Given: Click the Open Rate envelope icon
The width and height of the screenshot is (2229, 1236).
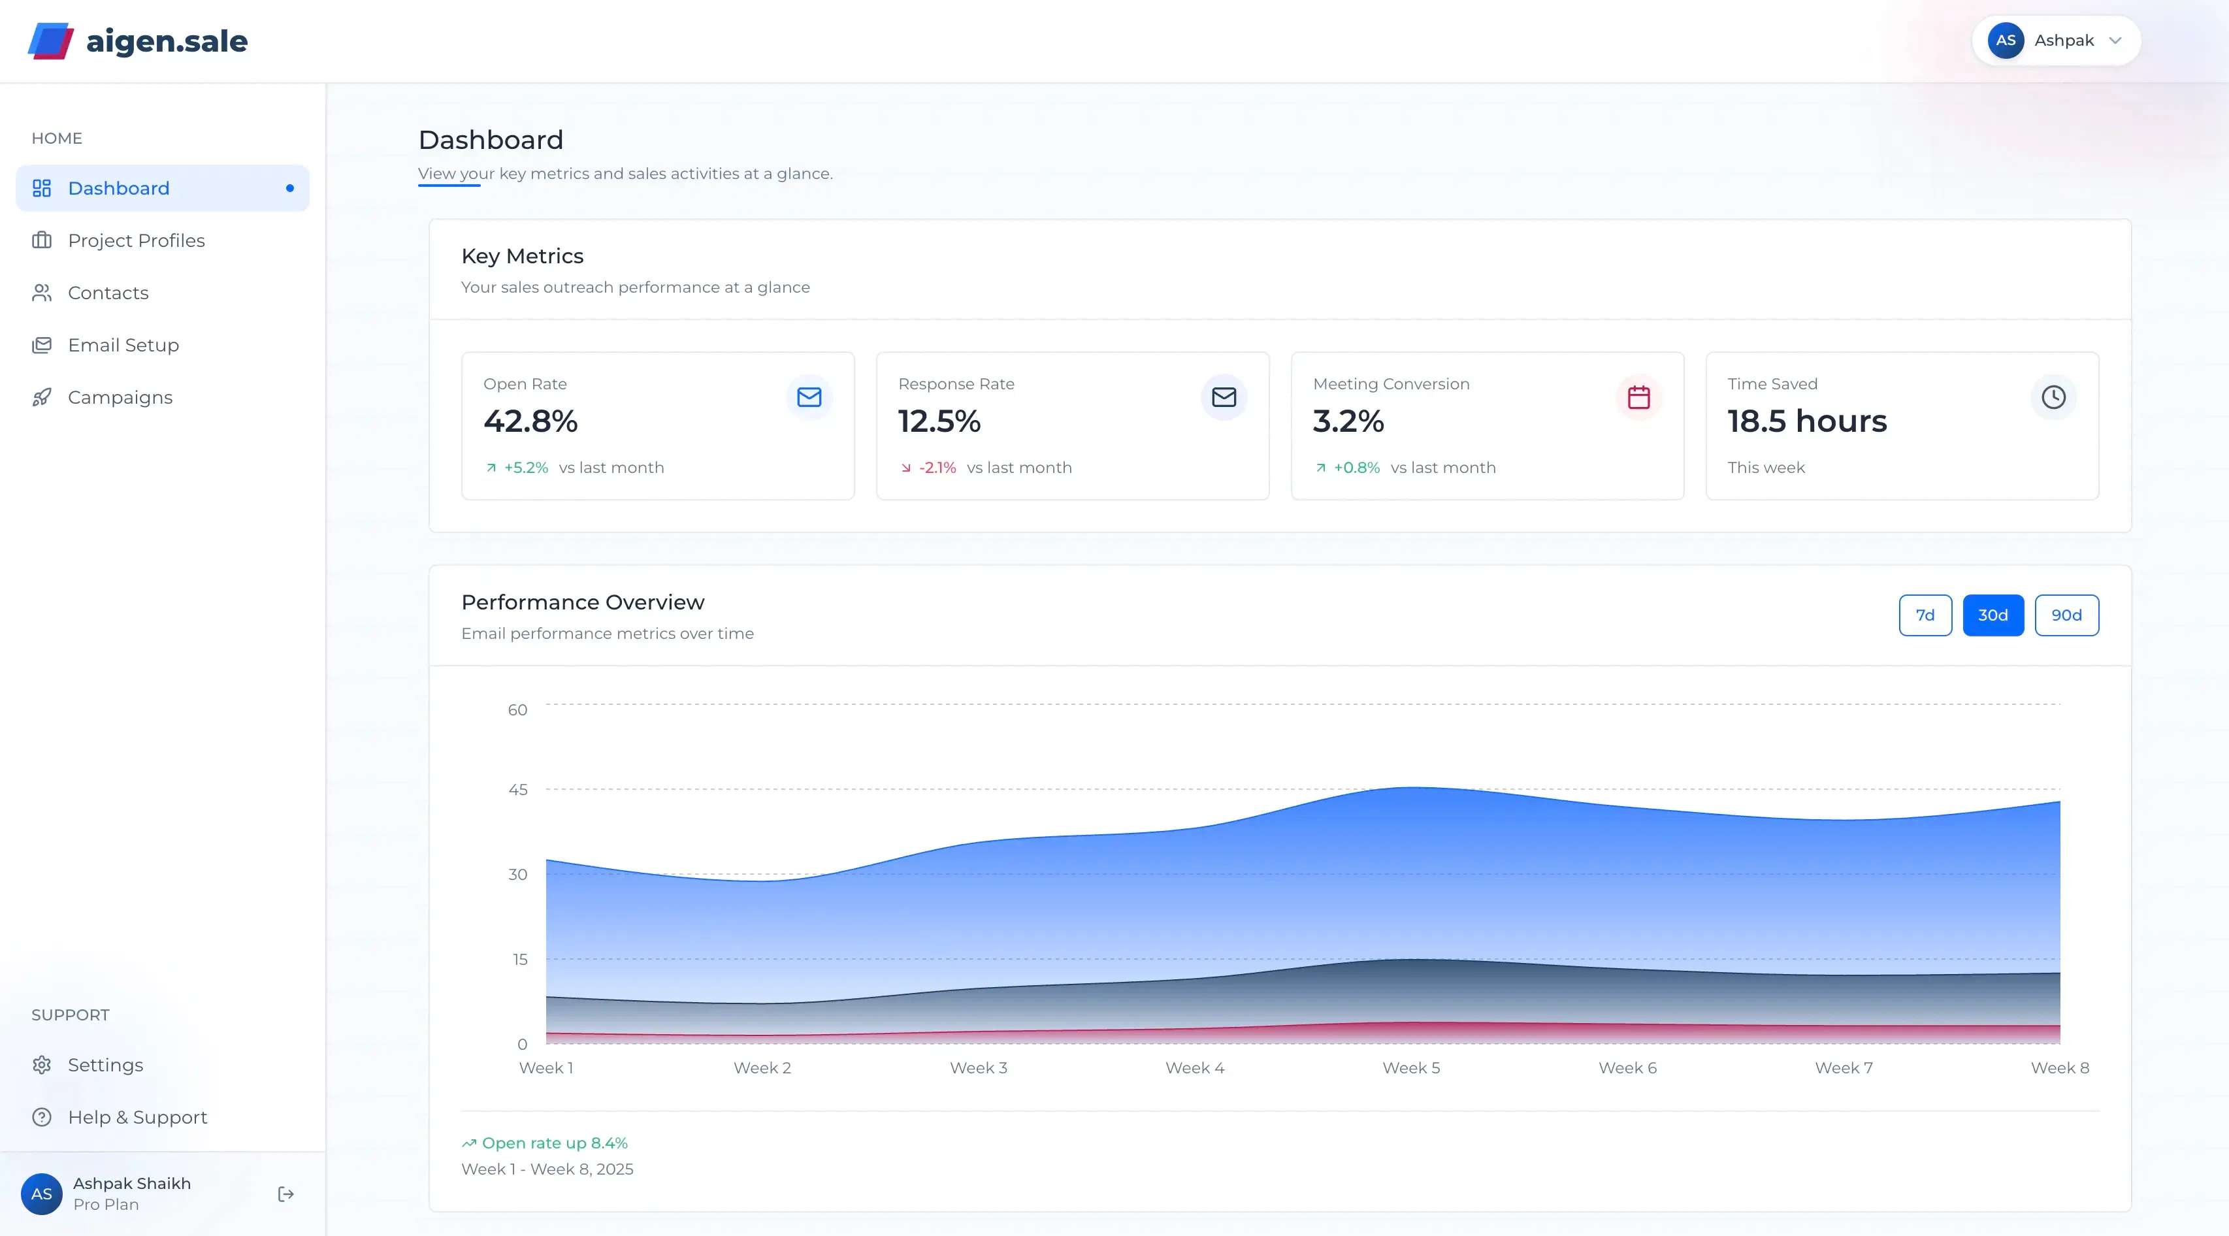Looking at the screenshot, I should [x=809, y=397].
